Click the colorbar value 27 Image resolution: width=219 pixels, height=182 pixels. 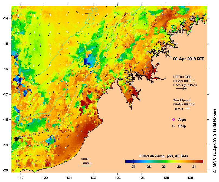pyautogui.click(x=133, y=167)
